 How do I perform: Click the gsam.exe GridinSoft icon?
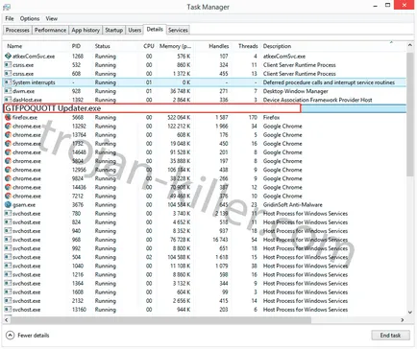tap(8, 204)
